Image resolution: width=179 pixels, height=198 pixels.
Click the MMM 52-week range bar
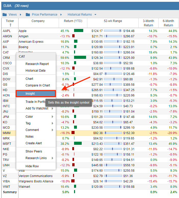tap(113, 133)
